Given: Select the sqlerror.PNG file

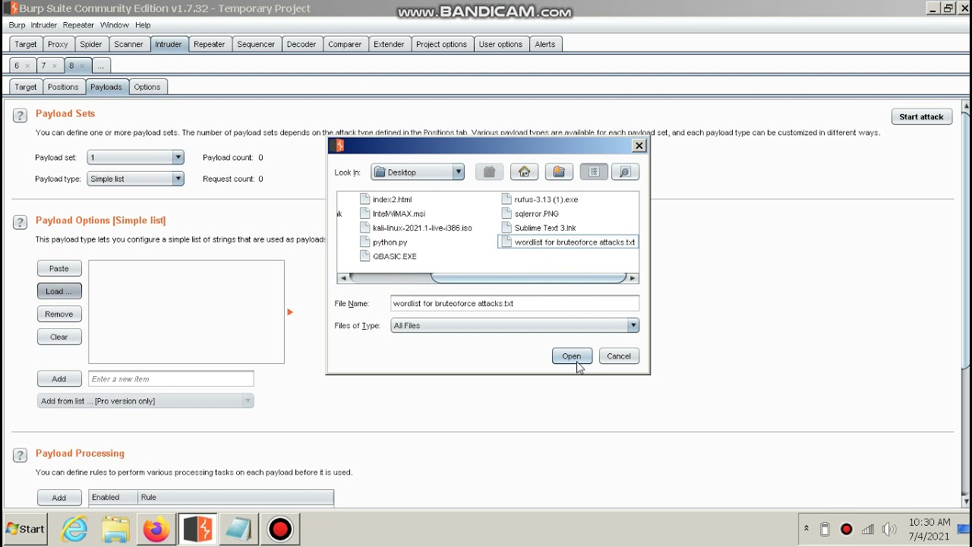Looking at the screenshot, I should coord(530,213).
